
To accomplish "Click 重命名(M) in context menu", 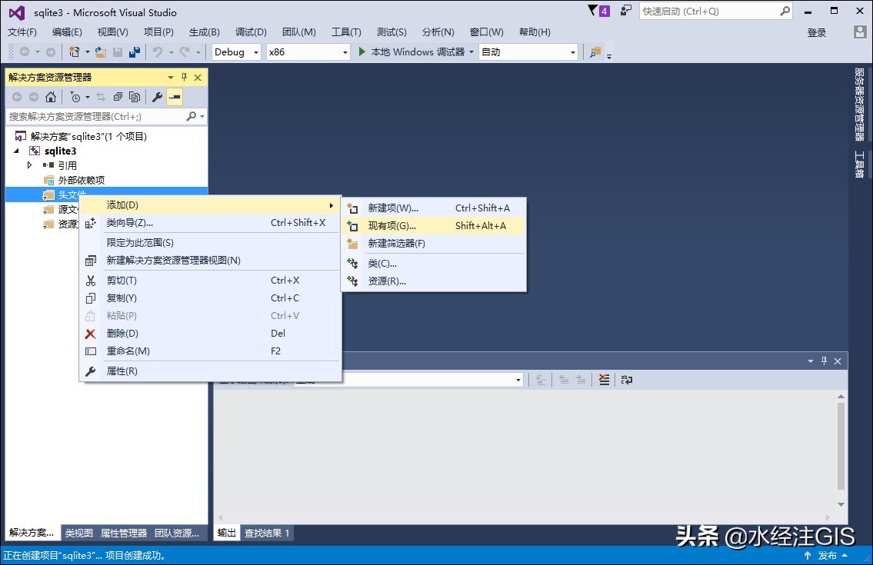I will coord(211,351).
